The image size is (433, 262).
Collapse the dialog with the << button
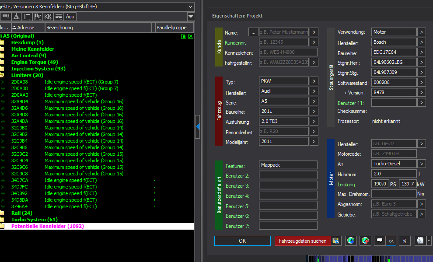[391, 241]
